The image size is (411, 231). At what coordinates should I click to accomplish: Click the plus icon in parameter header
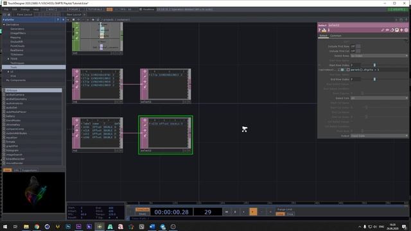[401, 30]
